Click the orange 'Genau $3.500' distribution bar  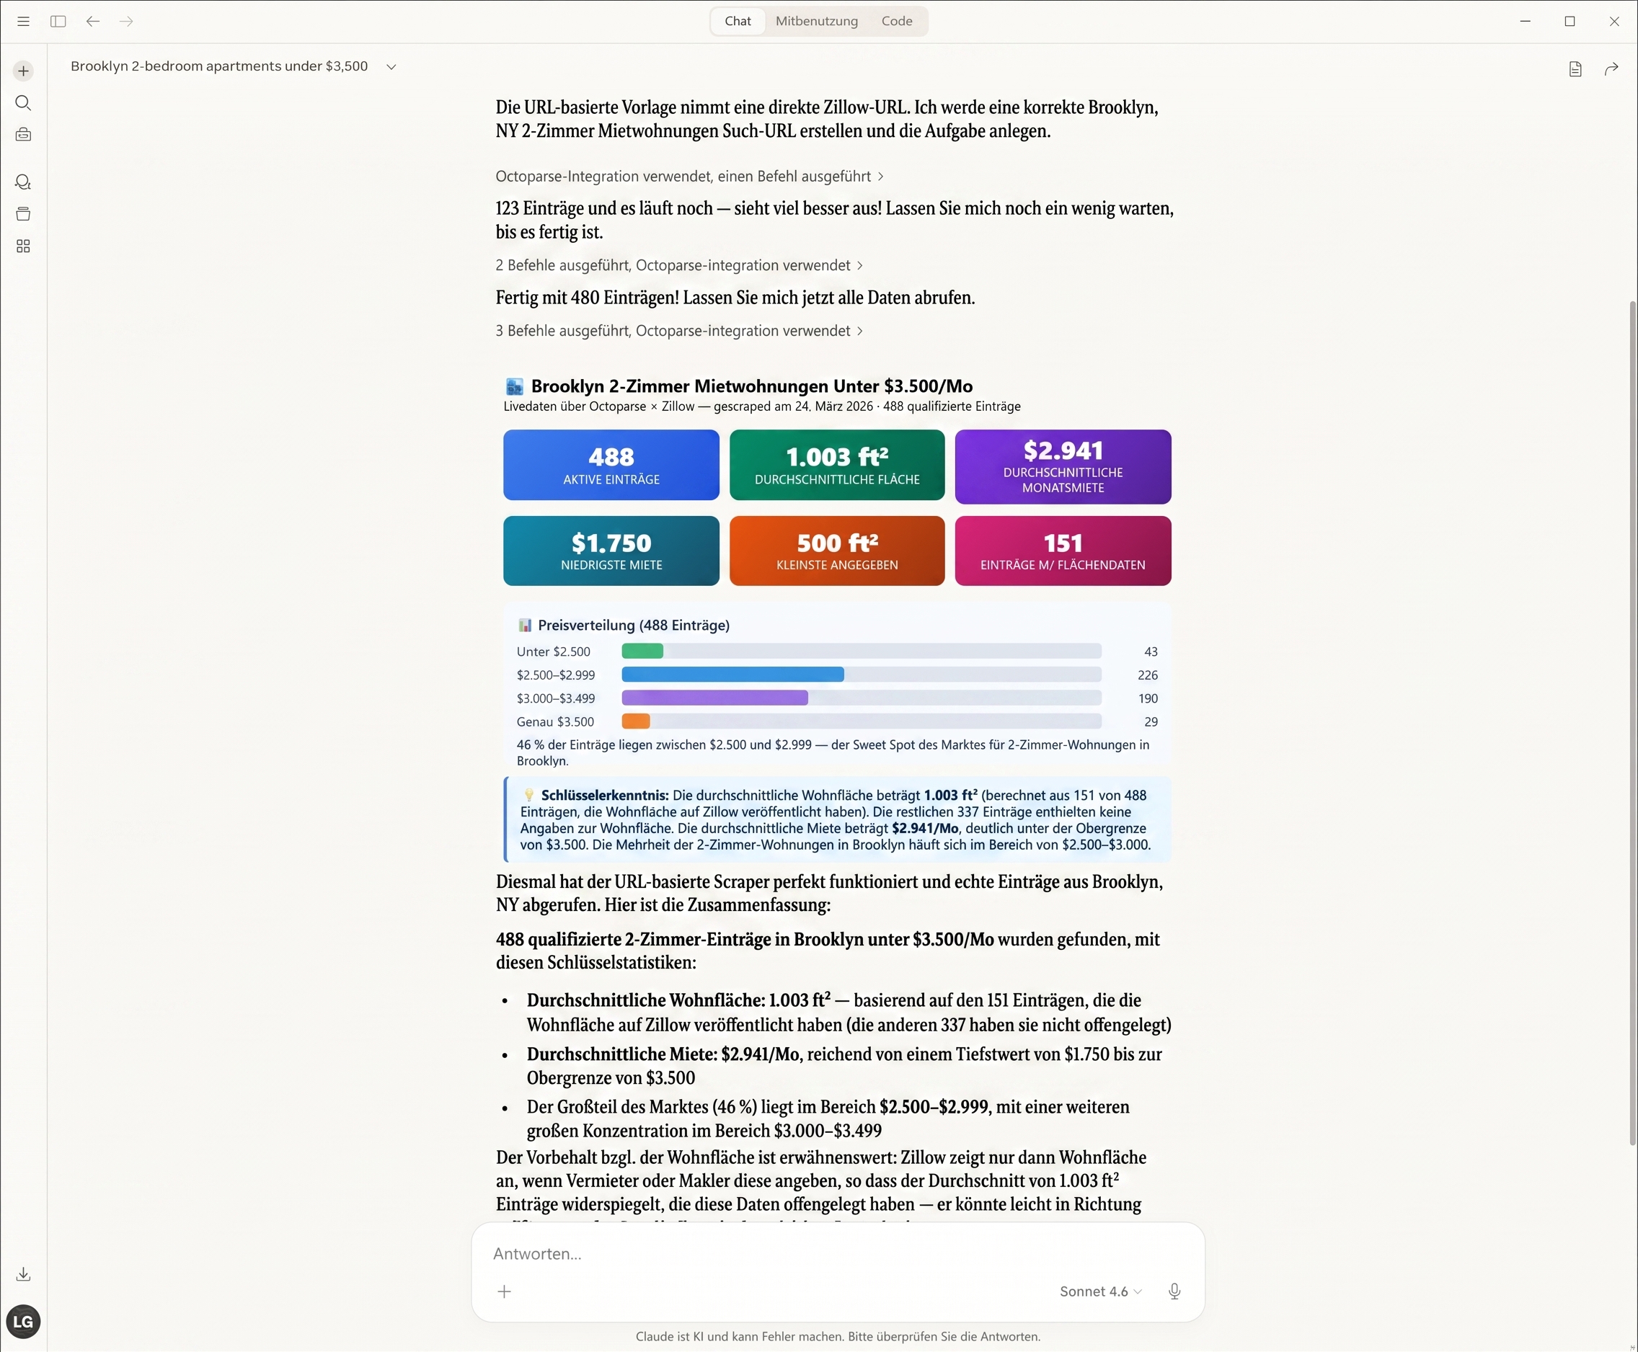point(636,721)
